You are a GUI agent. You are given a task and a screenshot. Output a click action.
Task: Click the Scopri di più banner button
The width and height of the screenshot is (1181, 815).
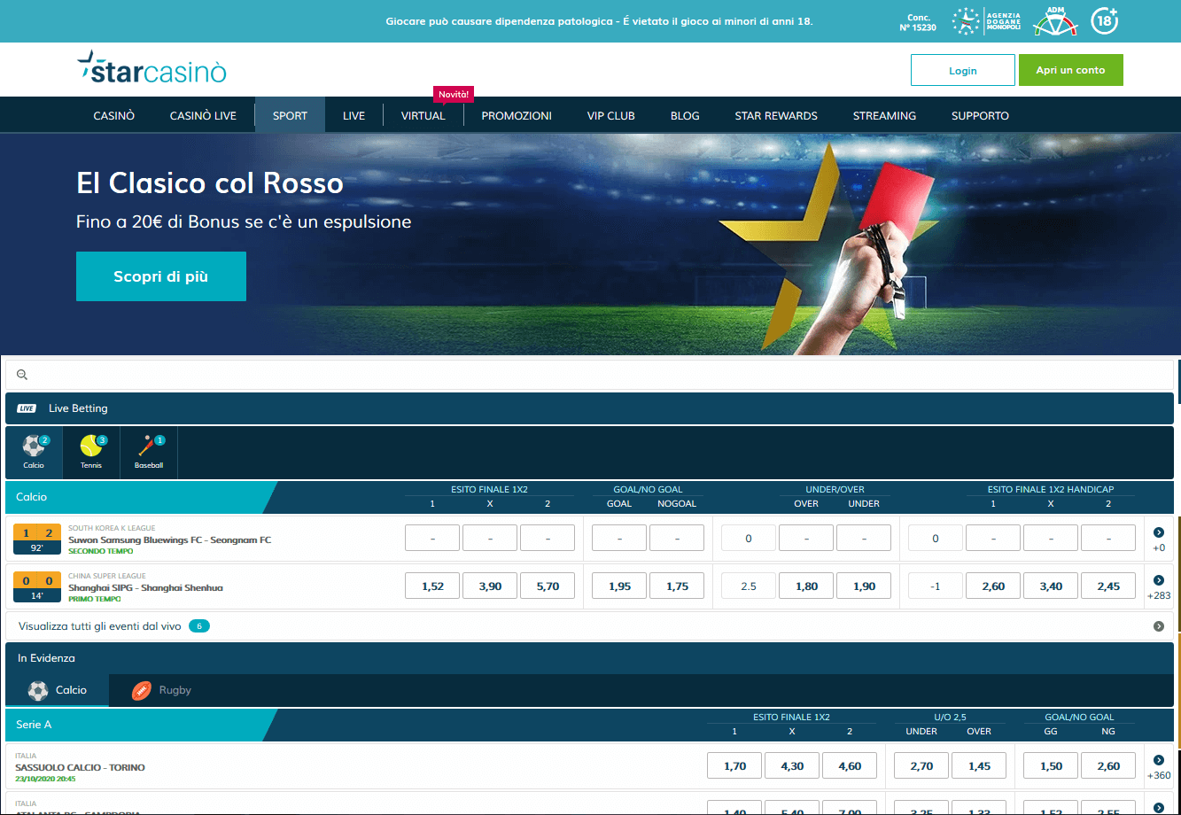point(161,276)
